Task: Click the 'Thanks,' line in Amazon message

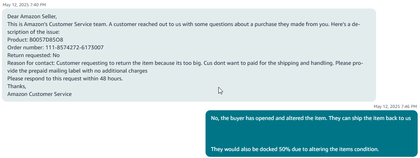Action: pos(17,87)
